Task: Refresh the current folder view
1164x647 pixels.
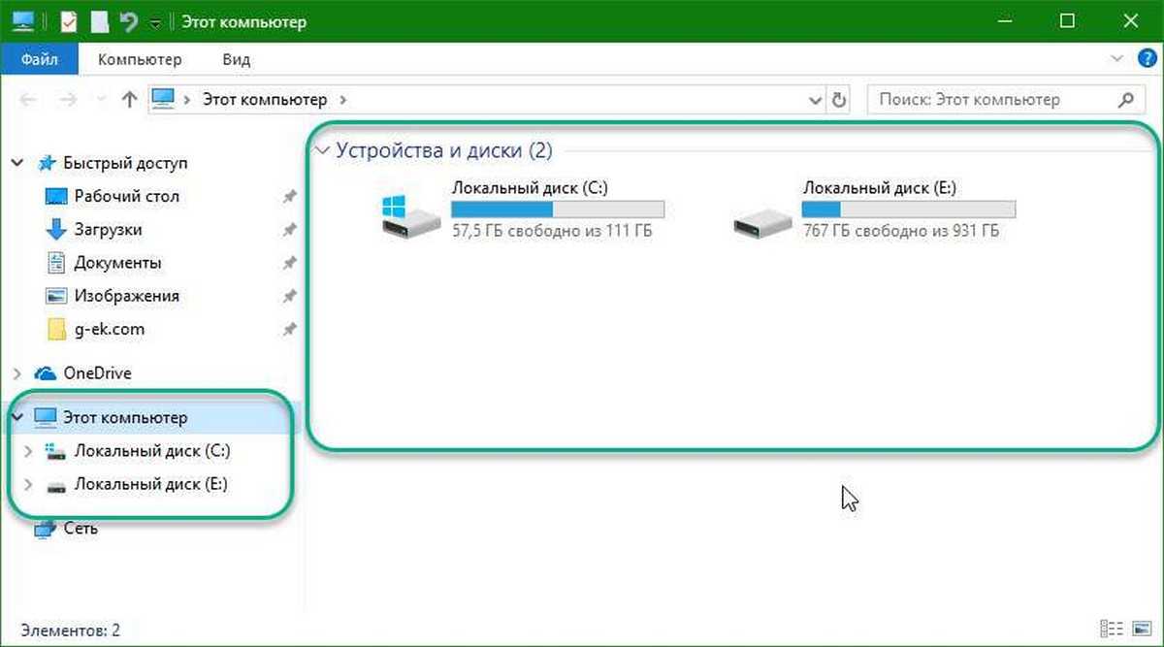Action: click(x=838, y=100)
